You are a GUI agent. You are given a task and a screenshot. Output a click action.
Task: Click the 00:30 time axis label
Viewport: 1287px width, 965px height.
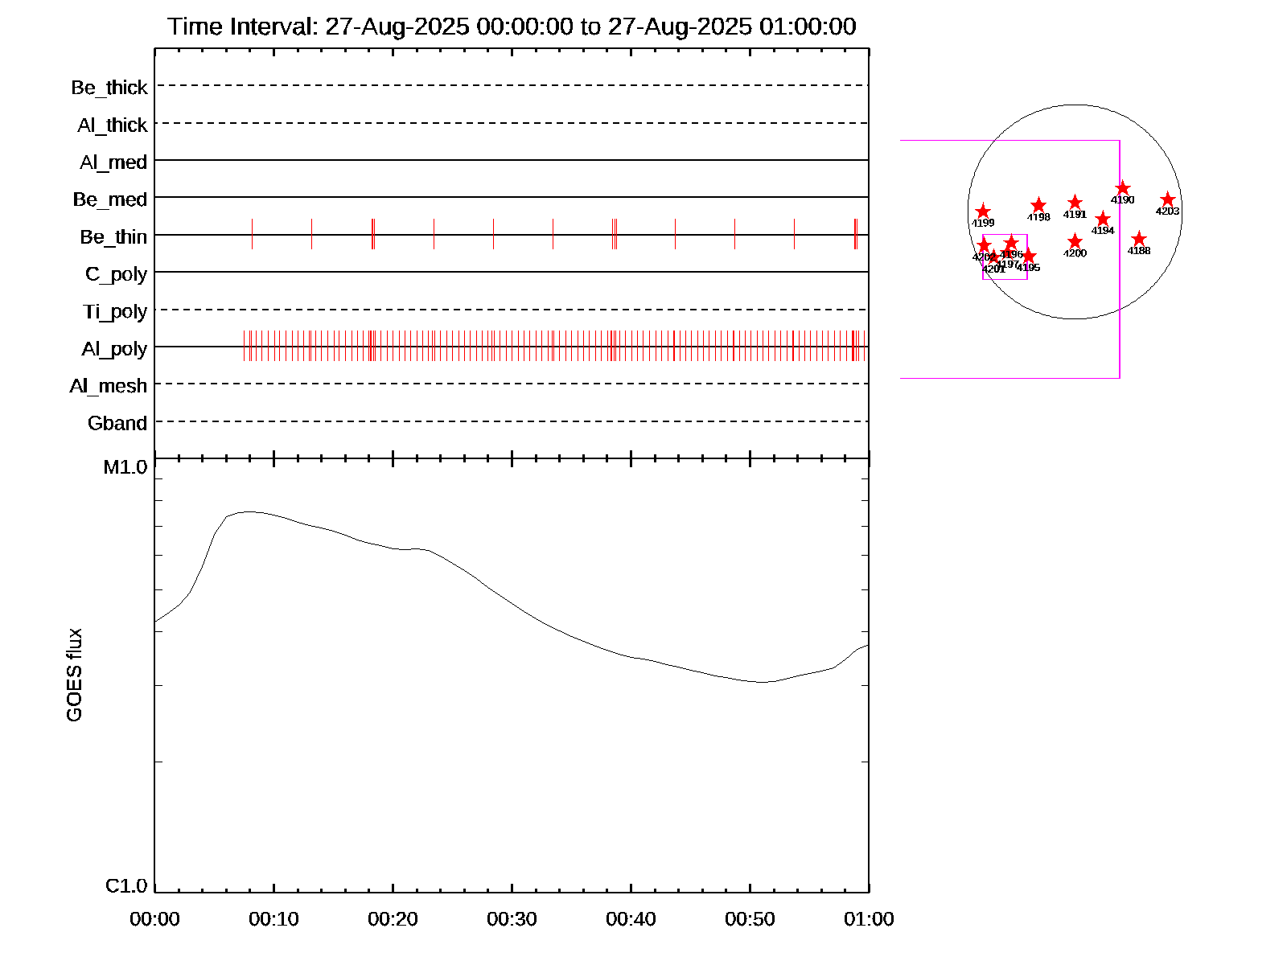[x=512, y=918]
